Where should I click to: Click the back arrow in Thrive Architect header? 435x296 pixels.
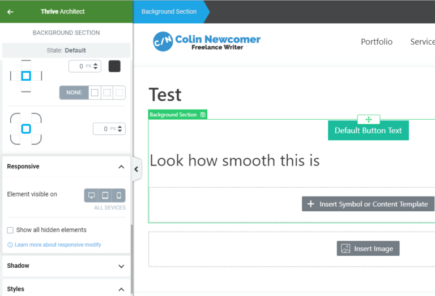(10, 12)
